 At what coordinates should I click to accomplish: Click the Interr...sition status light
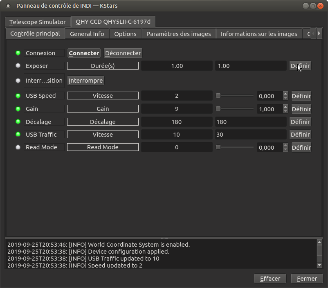[x=18, y=80]
